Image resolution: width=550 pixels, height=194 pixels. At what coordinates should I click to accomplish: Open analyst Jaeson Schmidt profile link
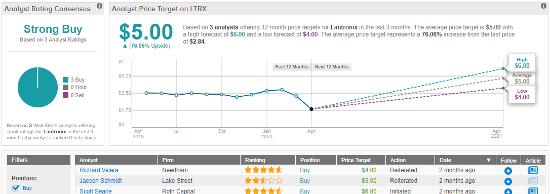(101, 181)
